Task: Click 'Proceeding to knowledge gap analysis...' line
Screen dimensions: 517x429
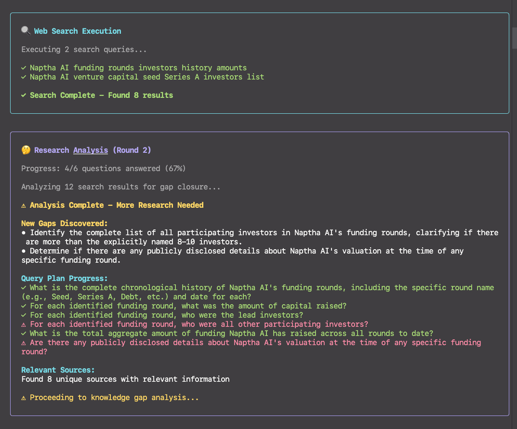Action: [114, 398]
